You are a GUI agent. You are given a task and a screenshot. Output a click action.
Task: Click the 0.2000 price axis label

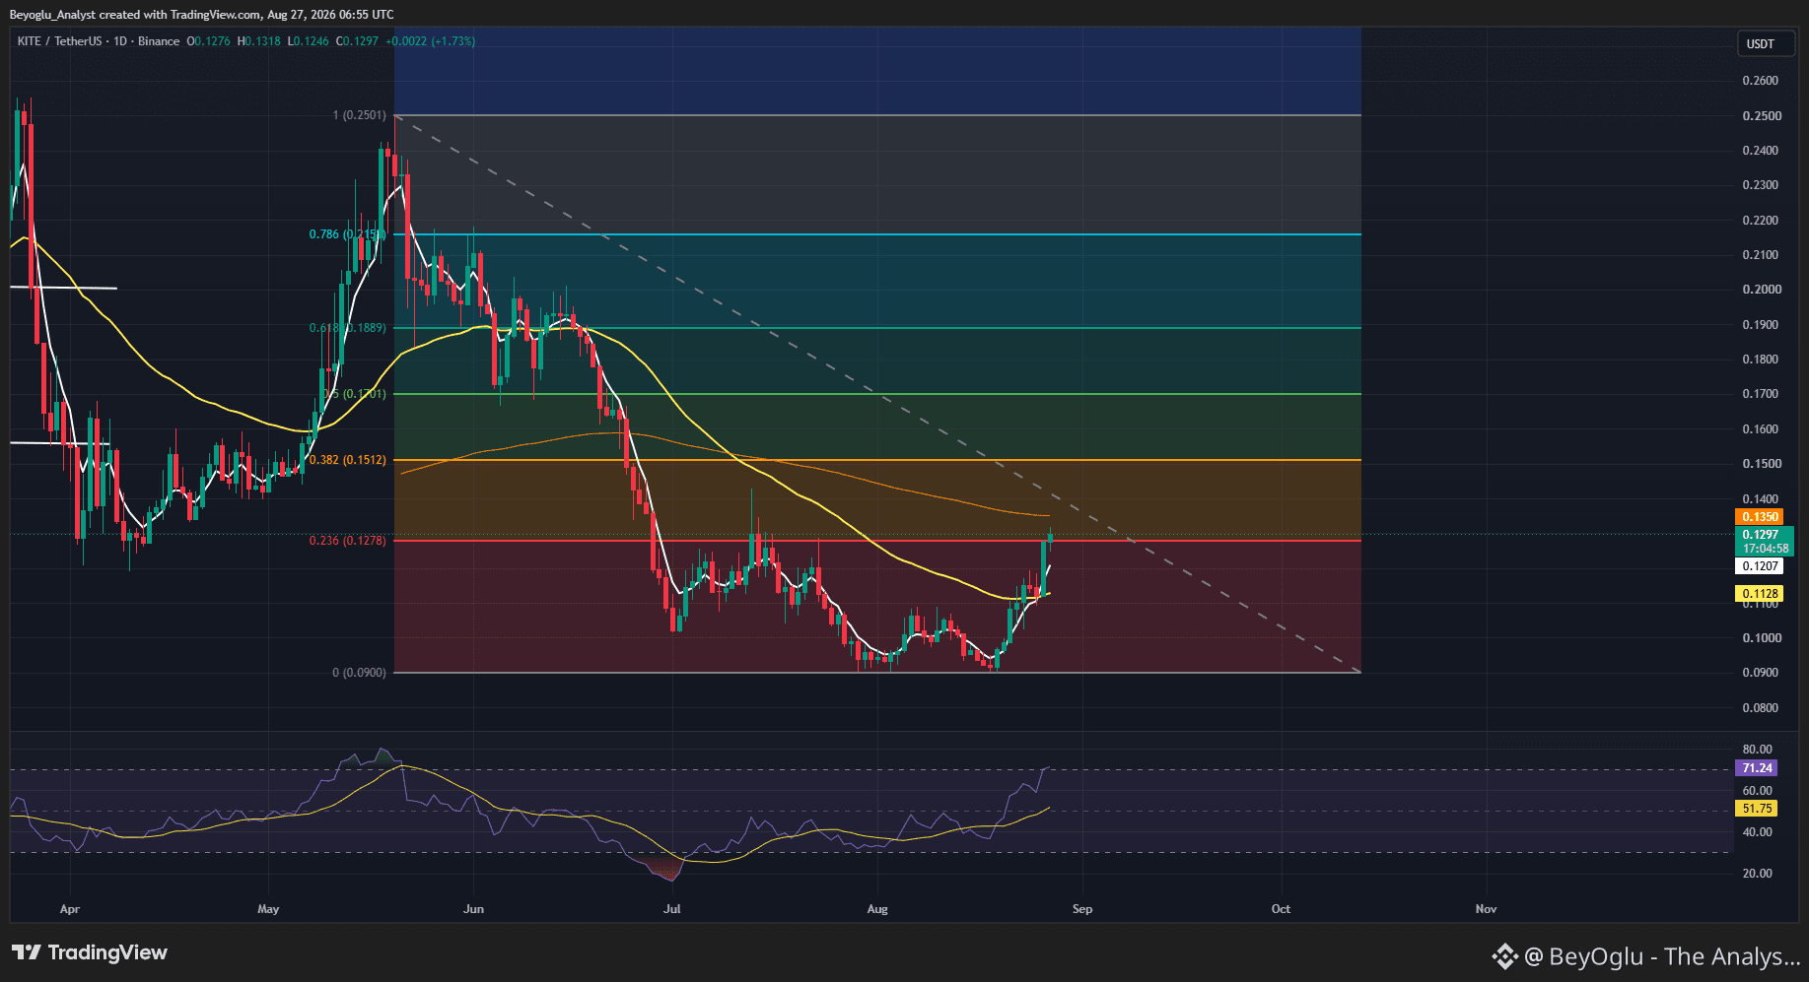(1761, 290)
